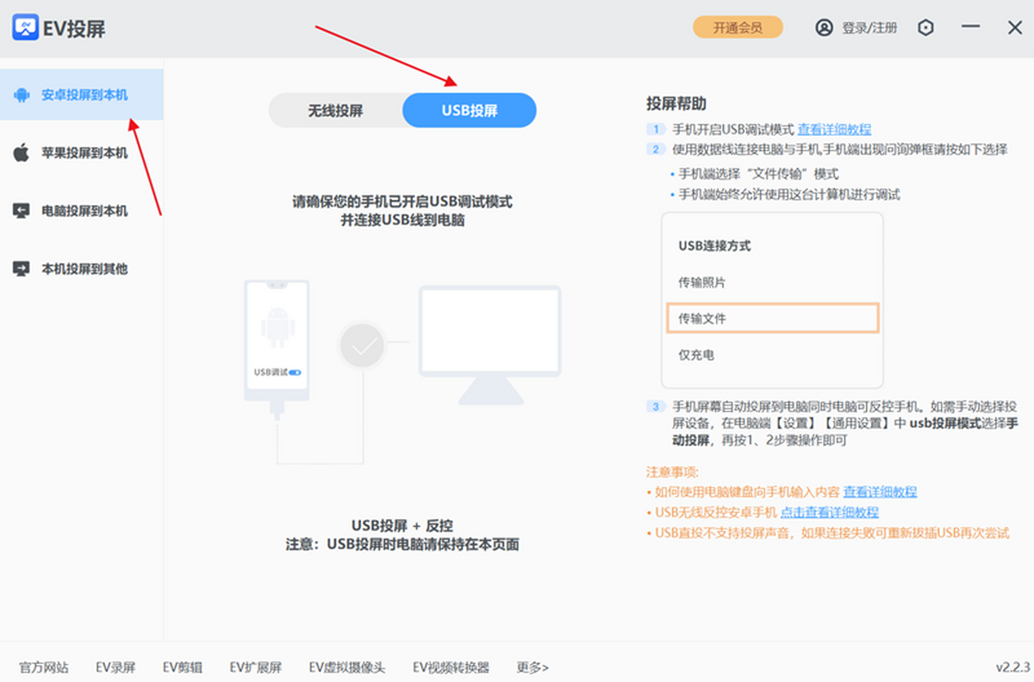Open 查看详细教程 link for USB debugging

click(x=834, y=129)
